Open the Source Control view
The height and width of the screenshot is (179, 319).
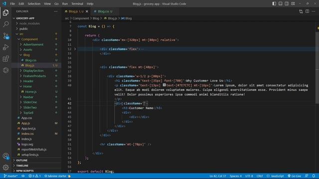(x=5, y=36)
